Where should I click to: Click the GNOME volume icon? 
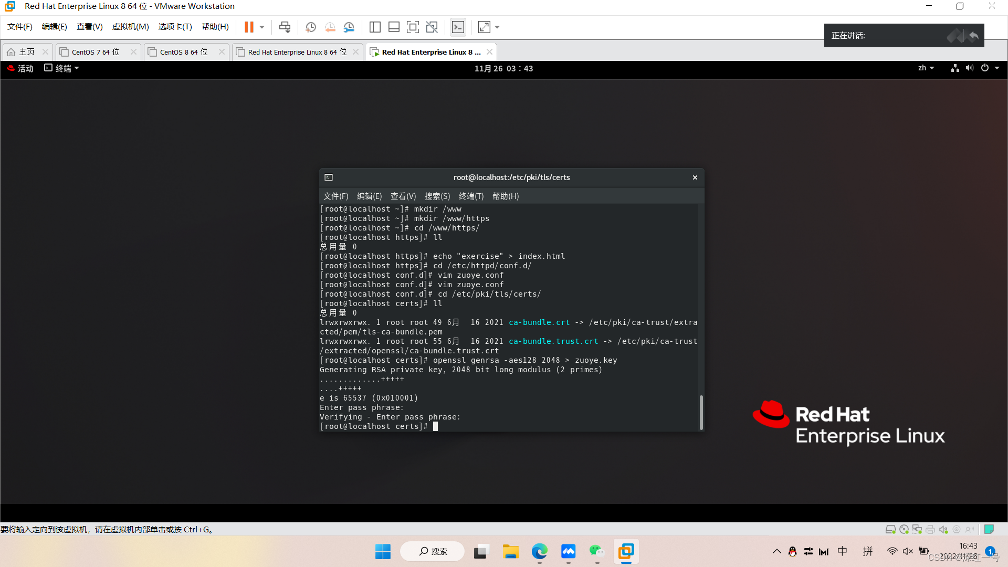coord(969,68)
